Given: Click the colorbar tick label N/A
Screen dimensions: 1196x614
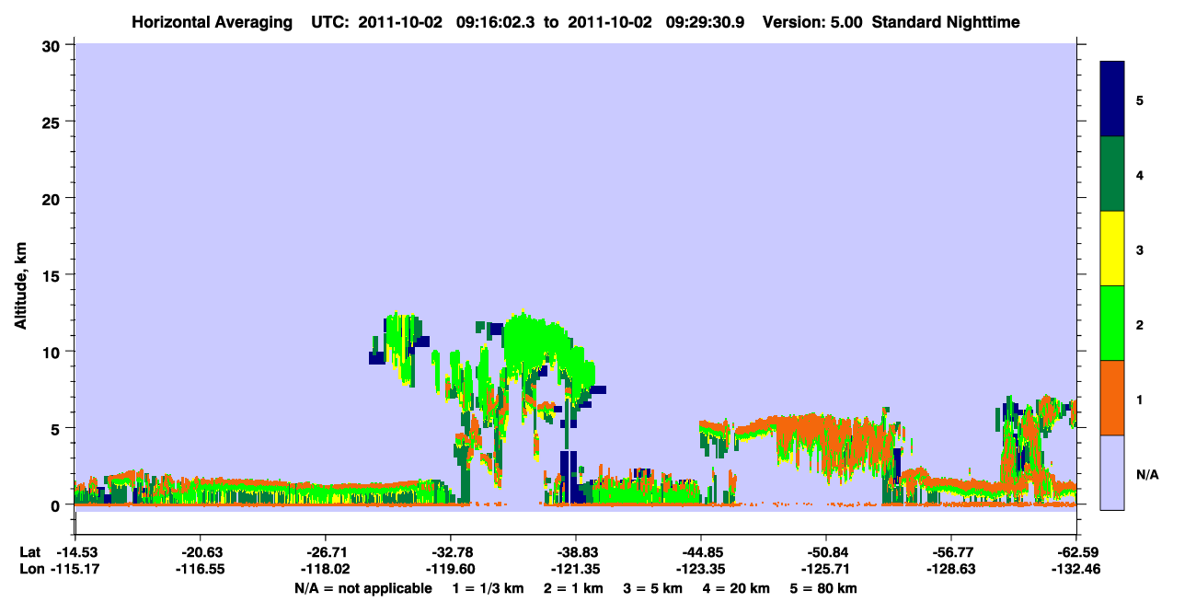Looking at the screenshot, I should click(1146, 475).
